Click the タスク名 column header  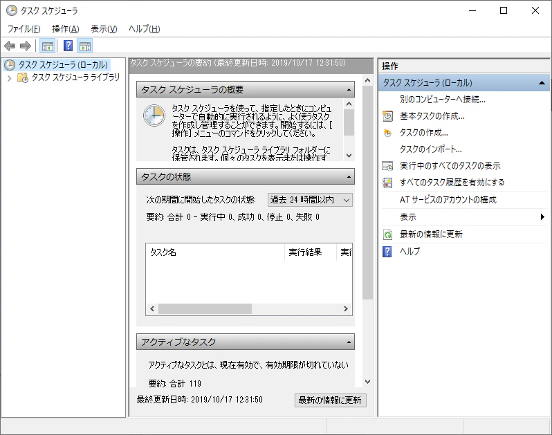pyautogui.click(x=214, y=252)
